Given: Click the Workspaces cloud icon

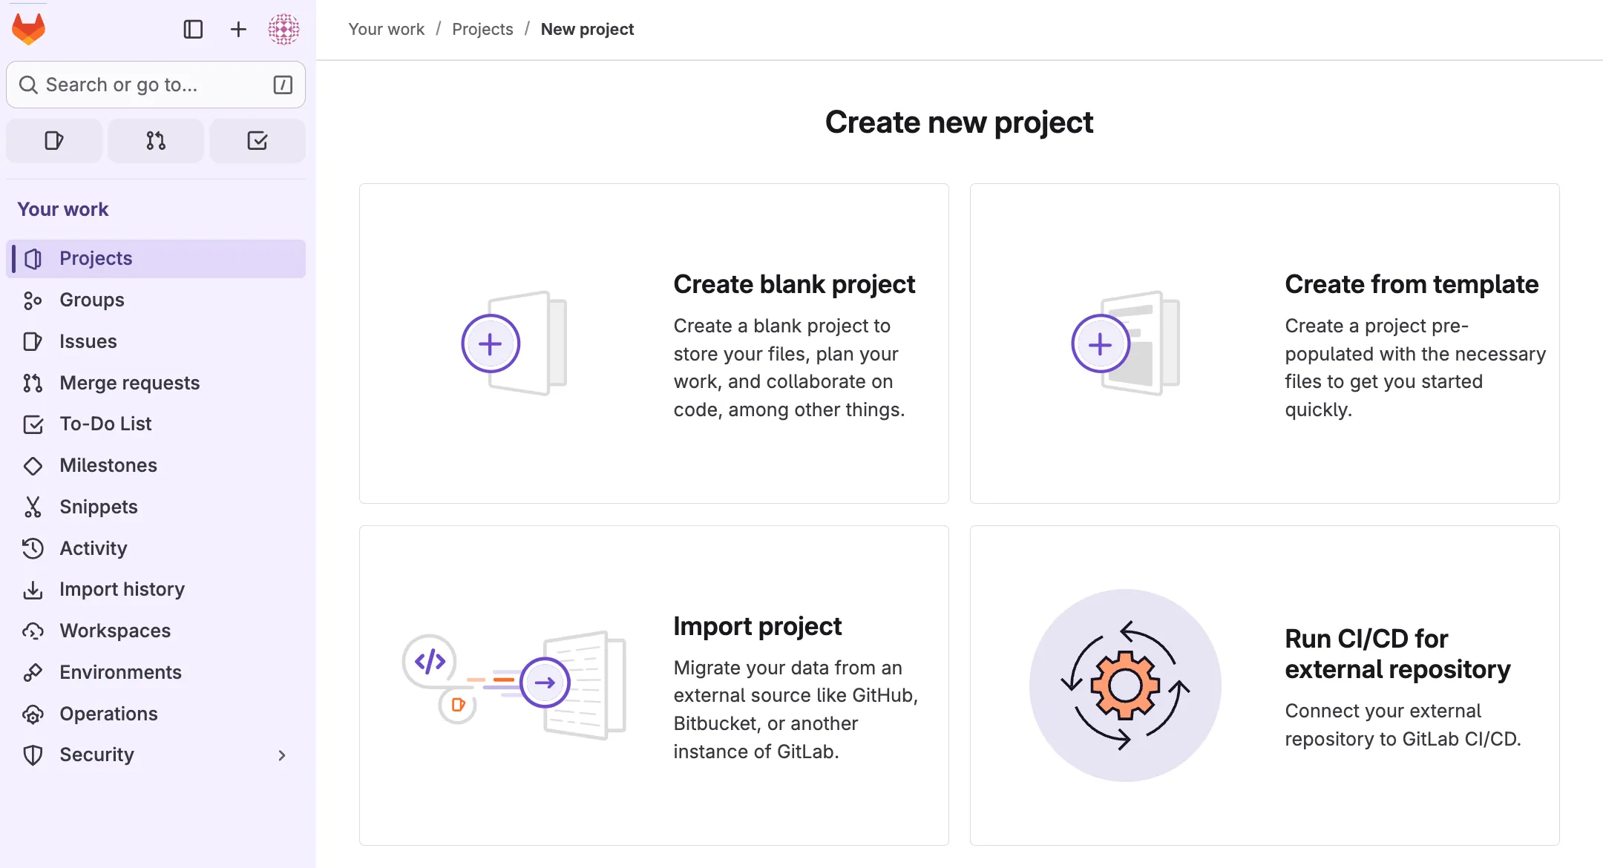Looking at the screenshot, I should [x=33, y=631].
